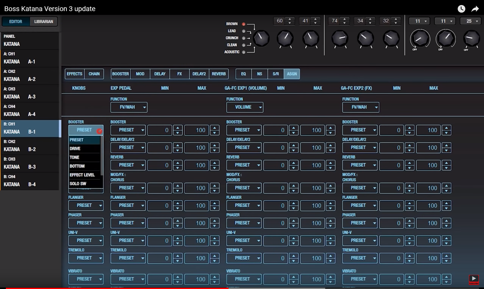This screenshot has width=484, height=289.
Task: Select the PANEL KATANA entry
Action: pyautogui.click(x=30, y=40)
